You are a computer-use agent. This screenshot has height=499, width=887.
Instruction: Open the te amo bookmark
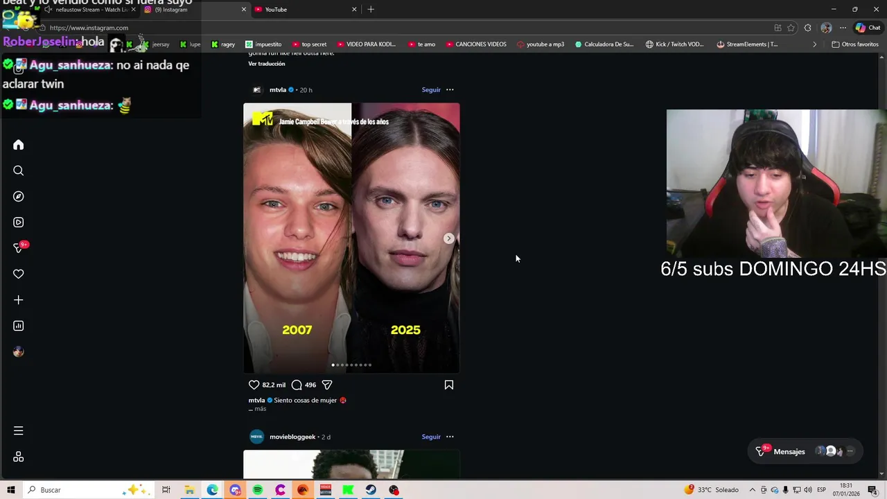[421, 44]
